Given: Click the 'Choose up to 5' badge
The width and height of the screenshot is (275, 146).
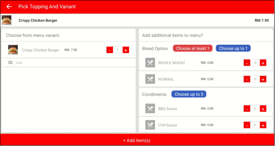Looking at the screenshot, I should pyautogui.click(x=189, y=94).
